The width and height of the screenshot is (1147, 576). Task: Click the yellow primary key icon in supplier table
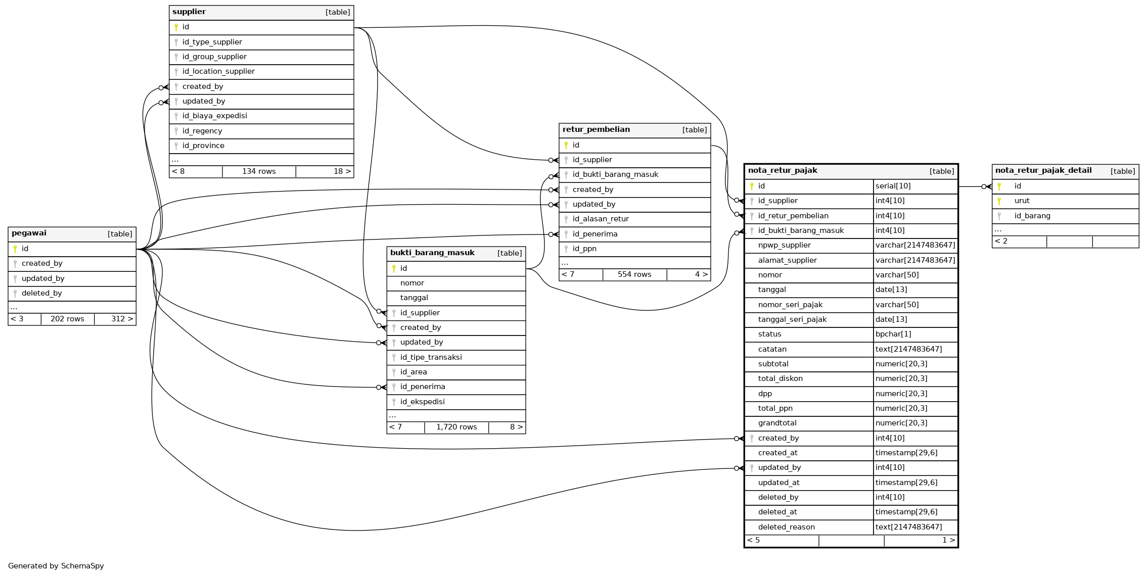point(176,27)
